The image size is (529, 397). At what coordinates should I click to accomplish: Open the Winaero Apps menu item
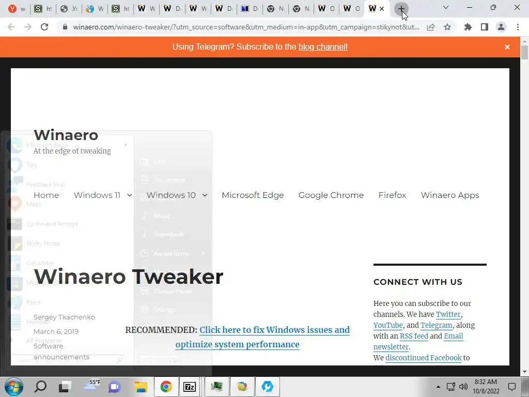coord(450,195)
